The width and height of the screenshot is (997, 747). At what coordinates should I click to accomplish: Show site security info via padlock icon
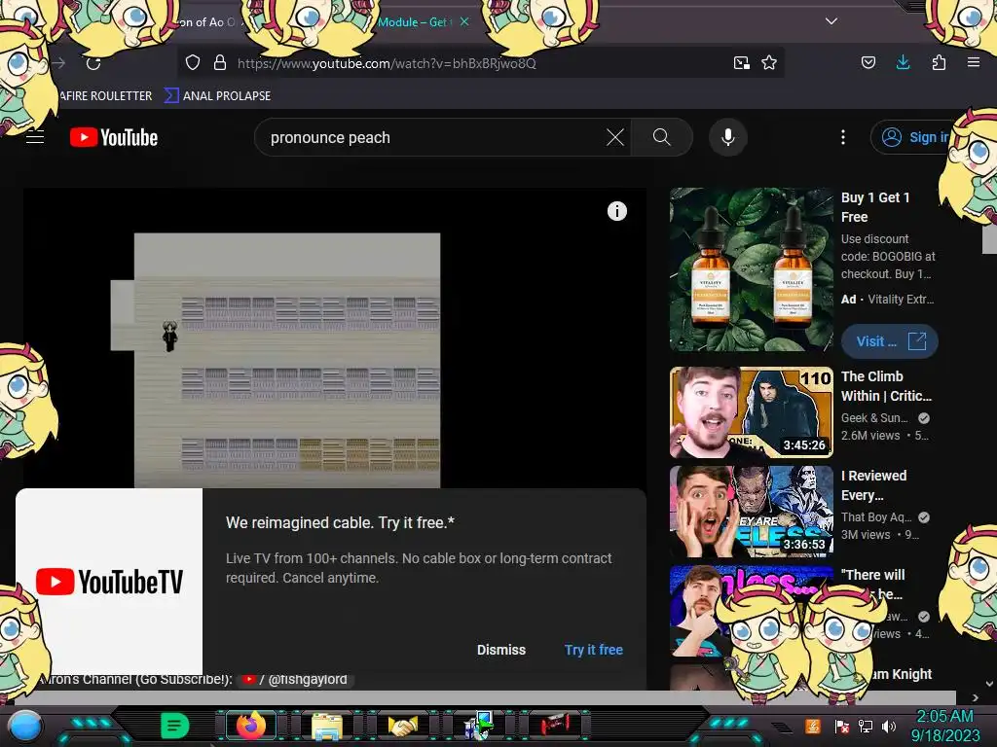tap(220, 62)
